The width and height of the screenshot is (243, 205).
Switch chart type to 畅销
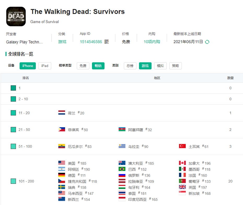tap(98, 66)
